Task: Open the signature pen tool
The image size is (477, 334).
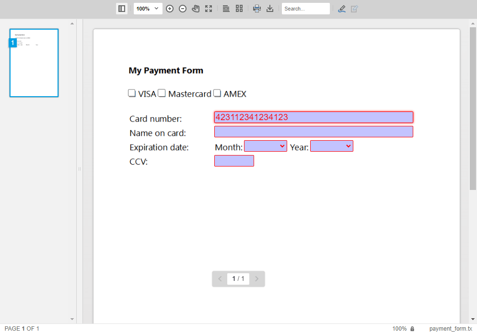Action: 342,9
